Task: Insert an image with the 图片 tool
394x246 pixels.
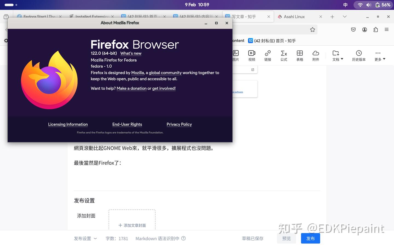Action: pyautogui.click(x=236, y=55)
